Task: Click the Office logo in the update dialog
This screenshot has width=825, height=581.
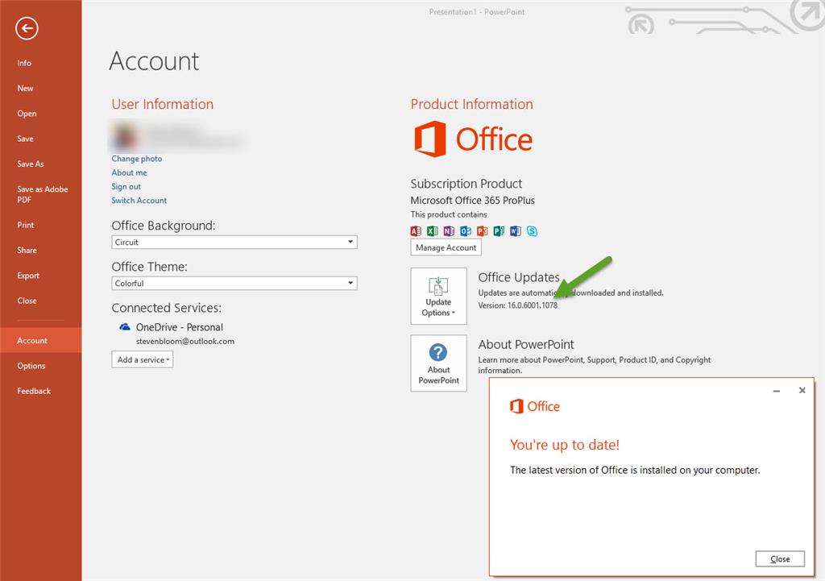Action: tap(535, 406)
